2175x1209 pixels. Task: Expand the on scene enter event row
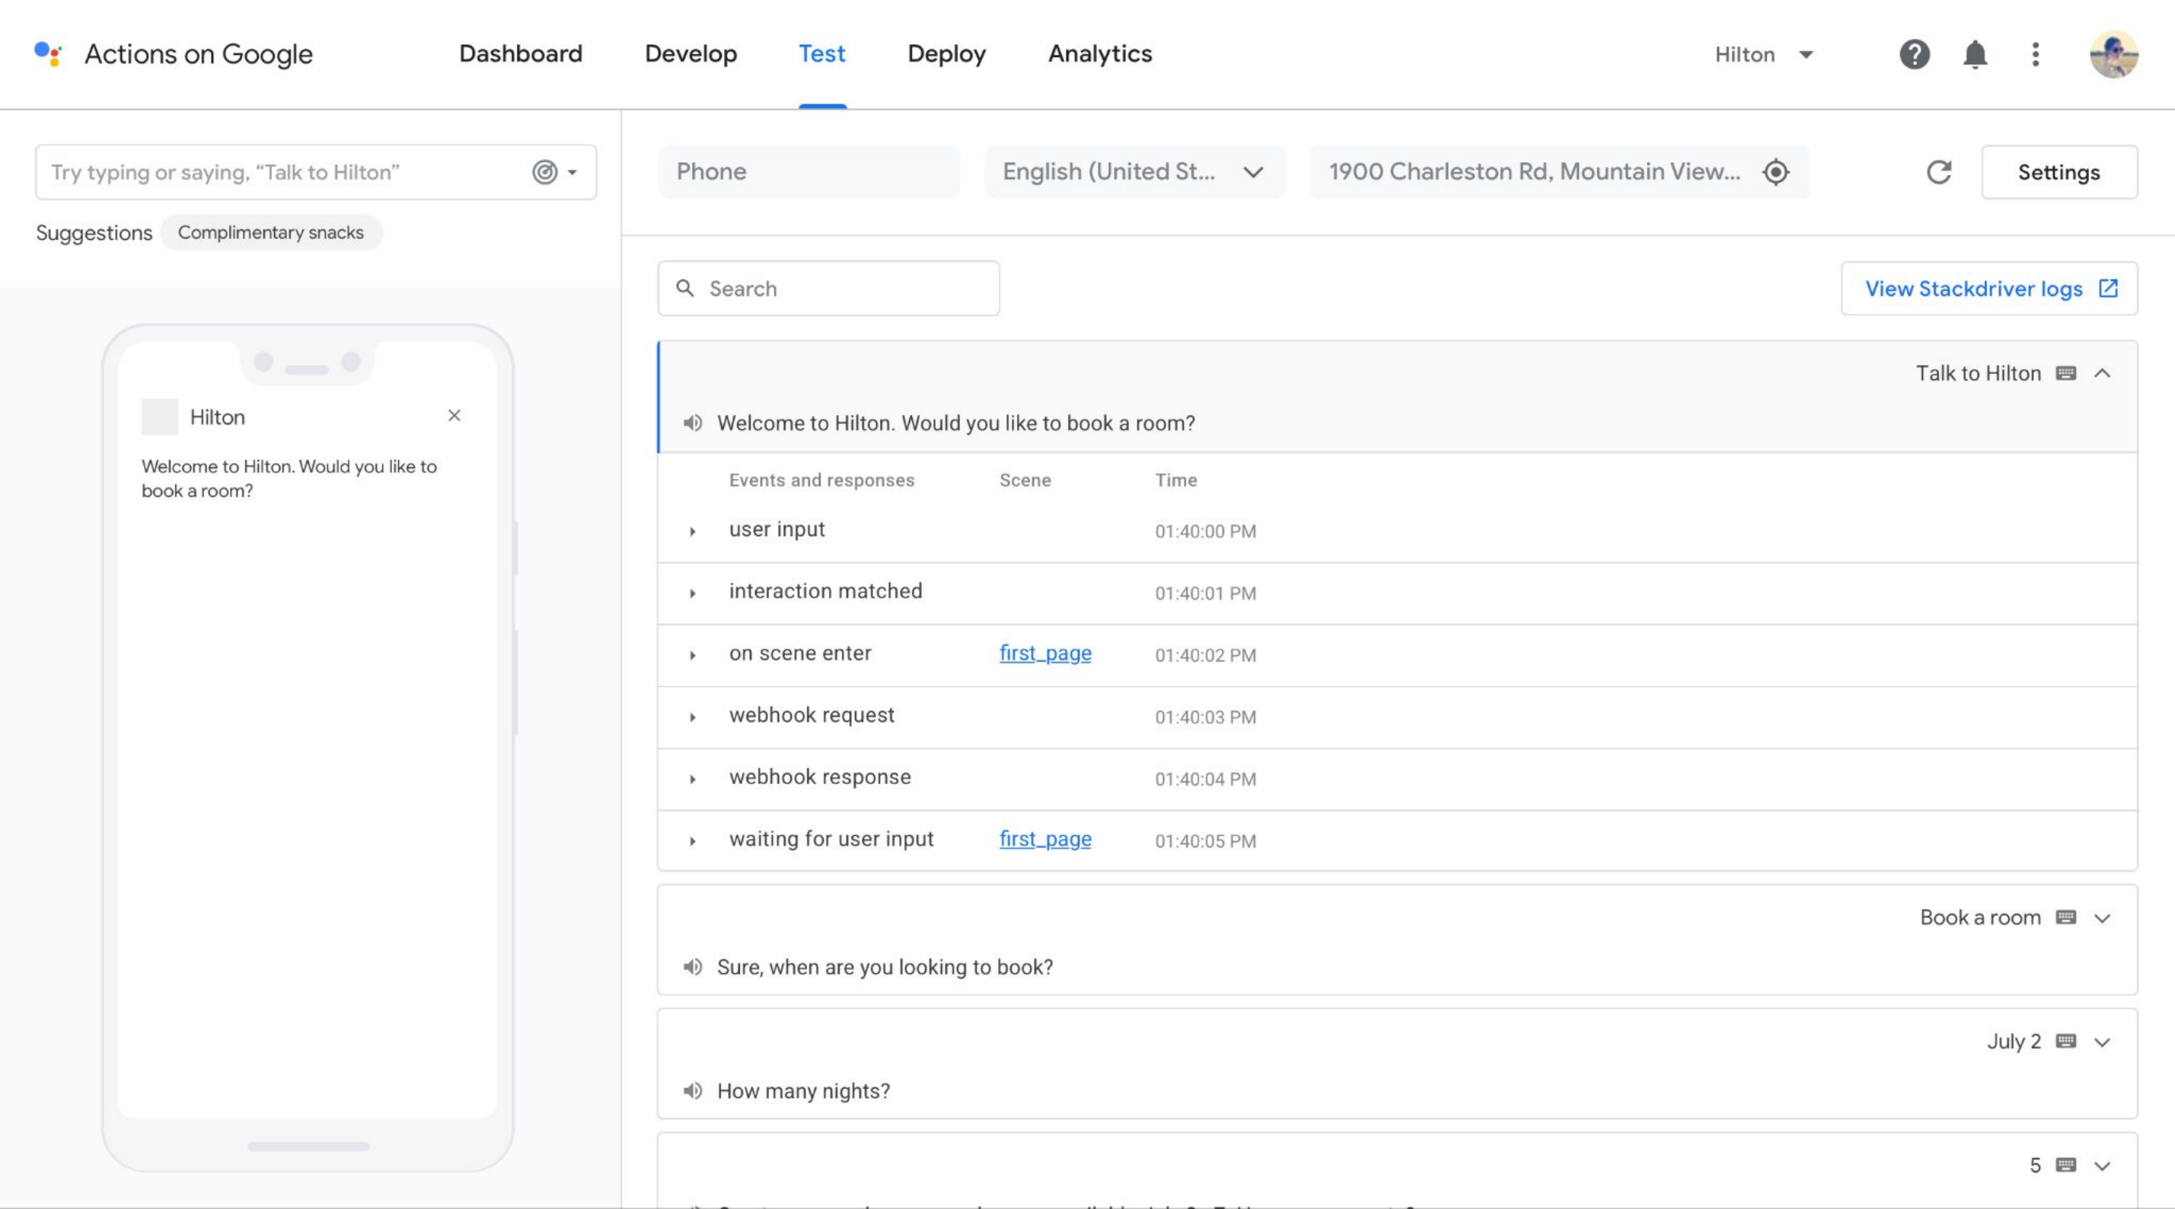pyautogui.click(x=692, y=656)
